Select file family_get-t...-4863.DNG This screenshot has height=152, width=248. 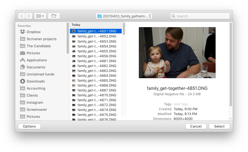click(96, 71)
